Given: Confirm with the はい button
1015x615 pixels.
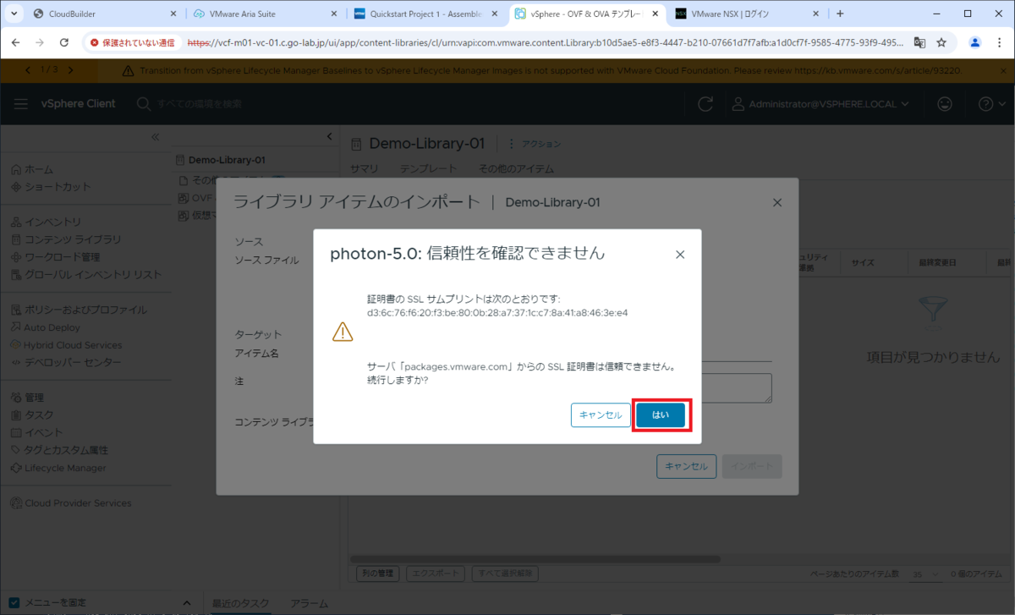Looking at the screenshot, I should (660, 415).
